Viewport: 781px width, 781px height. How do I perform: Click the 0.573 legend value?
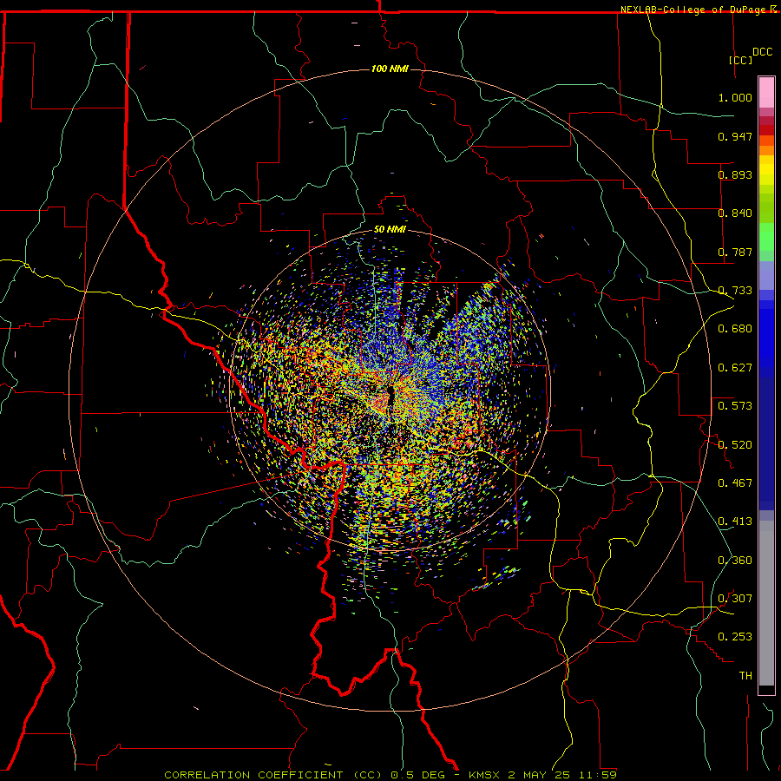pos(735,406)
